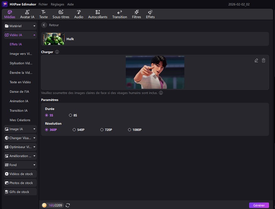Image resolution: width=275 pixels, height=209 pixels.
Task: Click the Générer button
Action: [x=259, y=205]
